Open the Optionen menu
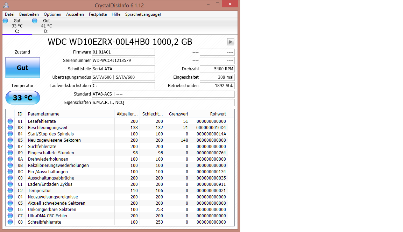403x232 pixels. coord(52,14)
